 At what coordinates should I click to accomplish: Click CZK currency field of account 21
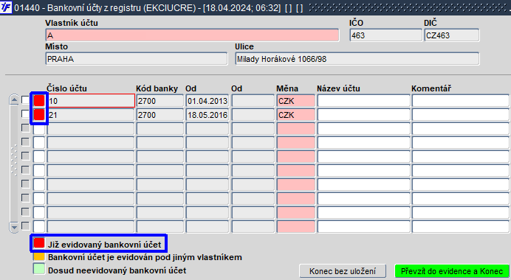pyautogui.click(x=296, y=115)
